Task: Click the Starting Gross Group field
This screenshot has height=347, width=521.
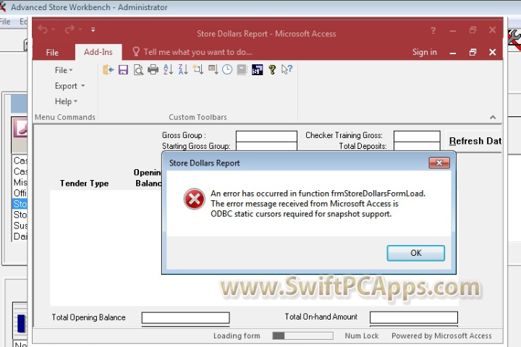Action: click(266, 147)
